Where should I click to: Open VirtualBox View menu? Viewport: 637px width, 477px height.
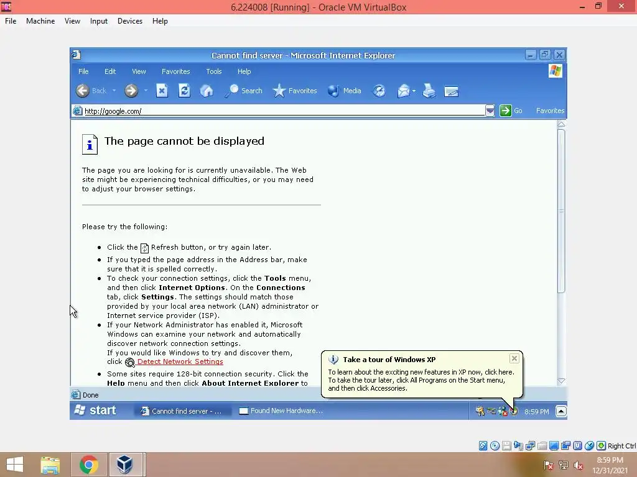[x=72, y=21]
